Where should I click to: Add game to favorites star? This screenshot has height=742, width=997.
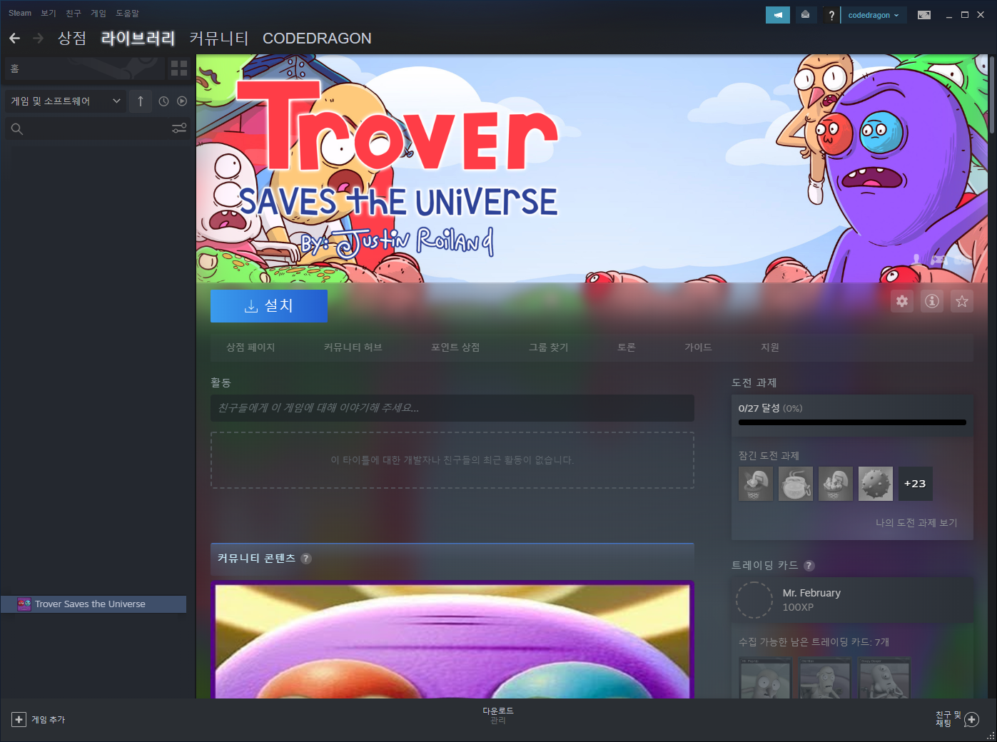coord(962,301)
